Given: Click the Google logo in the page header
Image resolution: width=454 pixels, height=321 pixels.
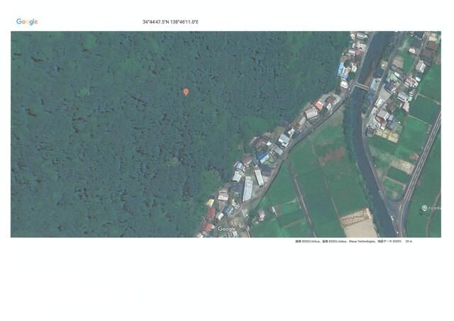Looking at the screenshot, I should point(27,22).
